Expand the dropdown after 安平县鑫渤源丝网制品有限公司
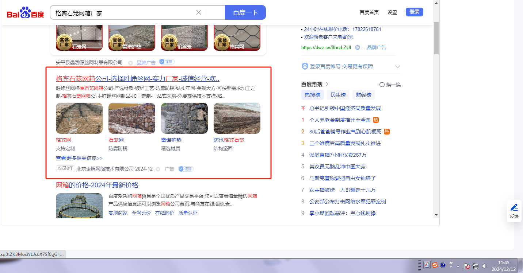The image size is (523, 273). click(130, 63)
